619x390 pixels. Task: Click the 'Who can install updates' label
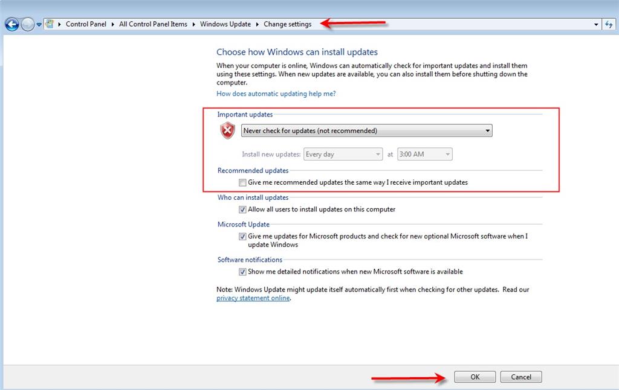253,197
